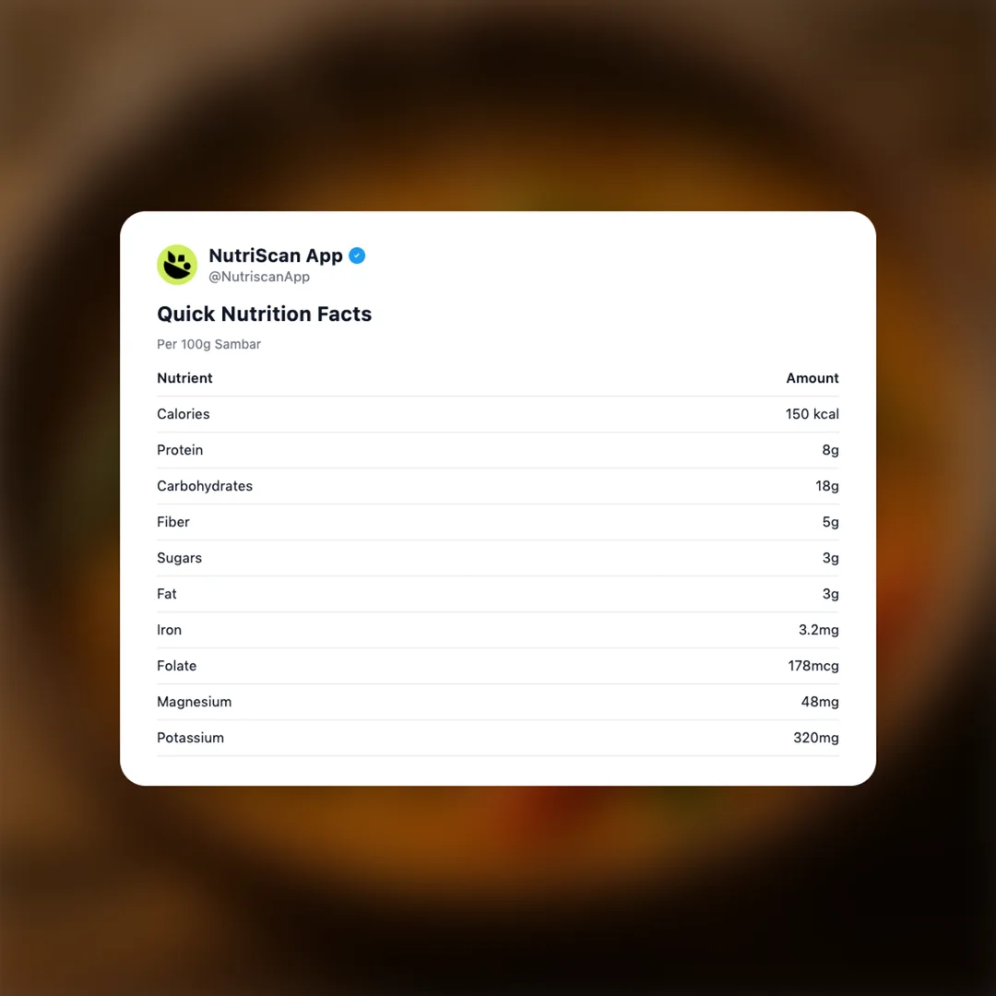Open the NutriScan App profile name

(276, 255)
